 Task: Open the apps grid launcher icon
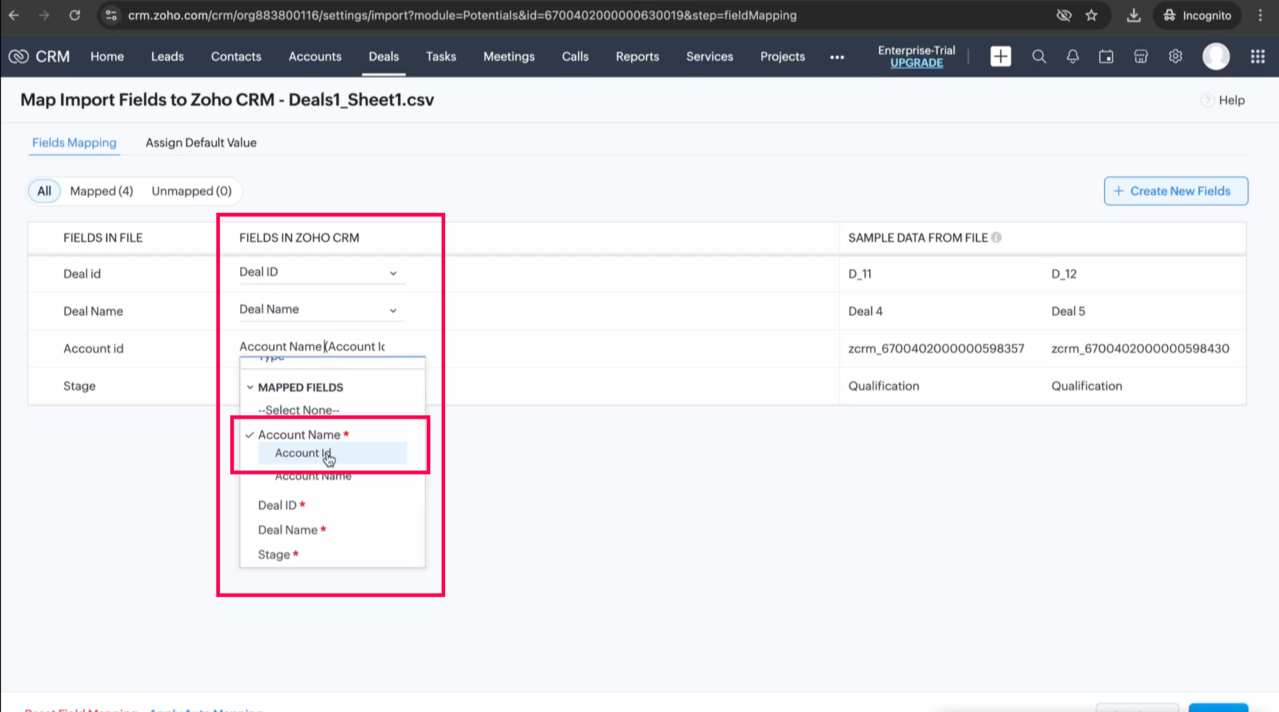[x=1257, y=57]
